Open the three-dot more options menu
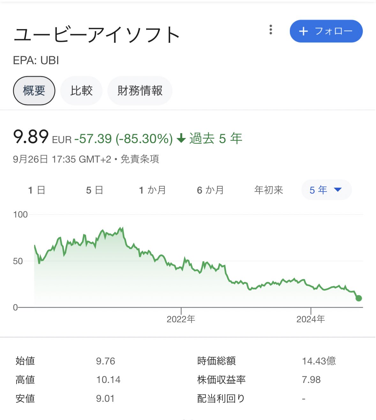 point(271,30)
